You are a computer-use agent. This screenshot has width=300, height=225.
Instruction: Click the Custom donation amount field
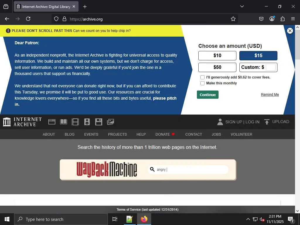(270, 67)
